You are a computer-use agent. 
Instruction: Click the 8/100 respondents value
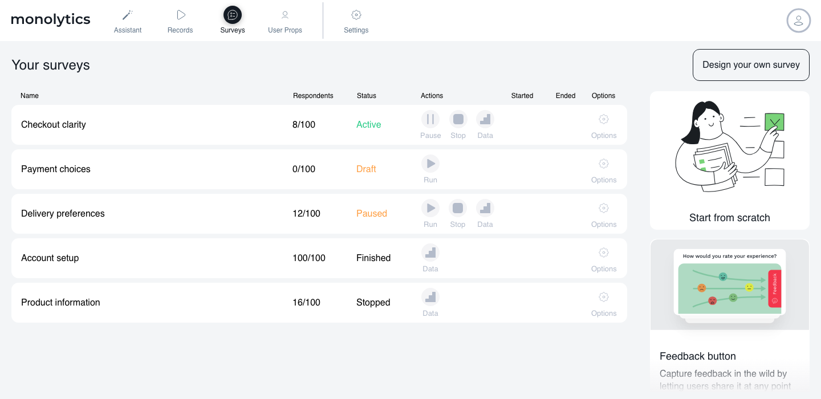coord(304,124)
